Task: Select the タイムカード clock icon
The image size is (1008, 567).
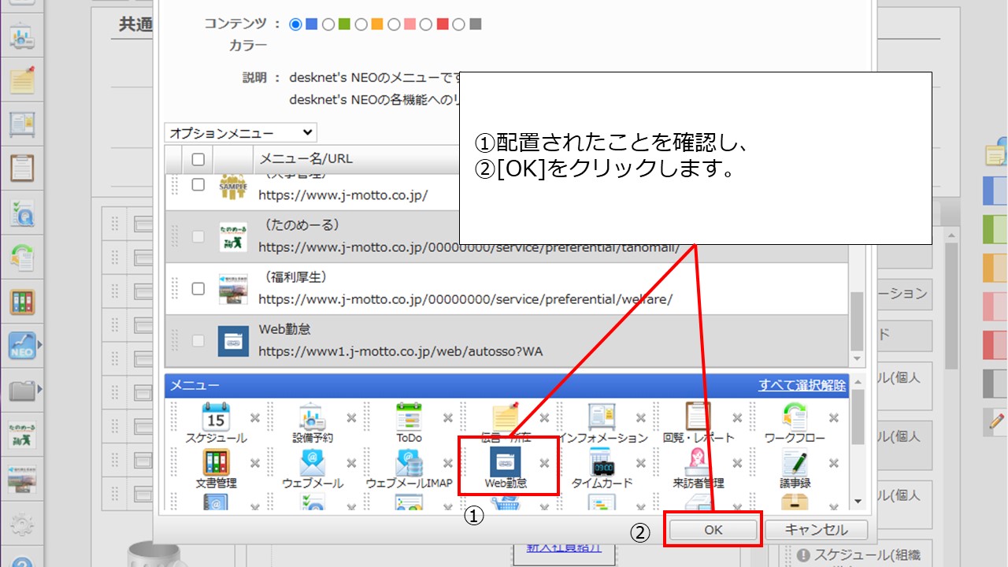Action: [x=602, y=462]
